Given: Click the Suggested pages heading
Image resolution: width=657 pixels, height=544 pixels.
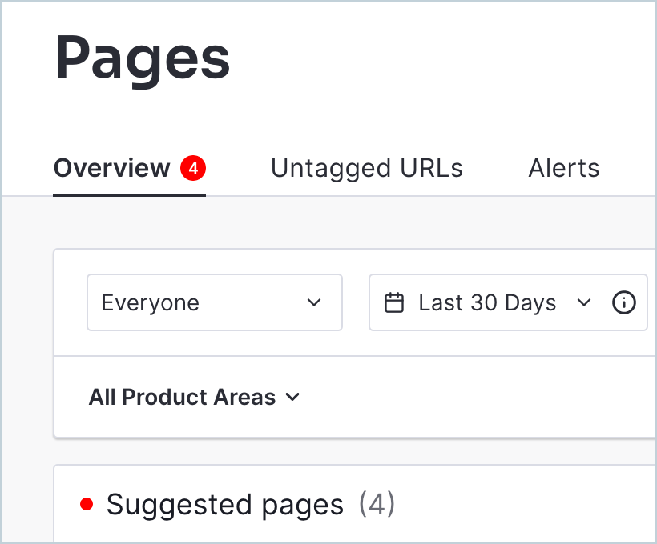Looking at the screenshot, I should click(x=224, y=505).
